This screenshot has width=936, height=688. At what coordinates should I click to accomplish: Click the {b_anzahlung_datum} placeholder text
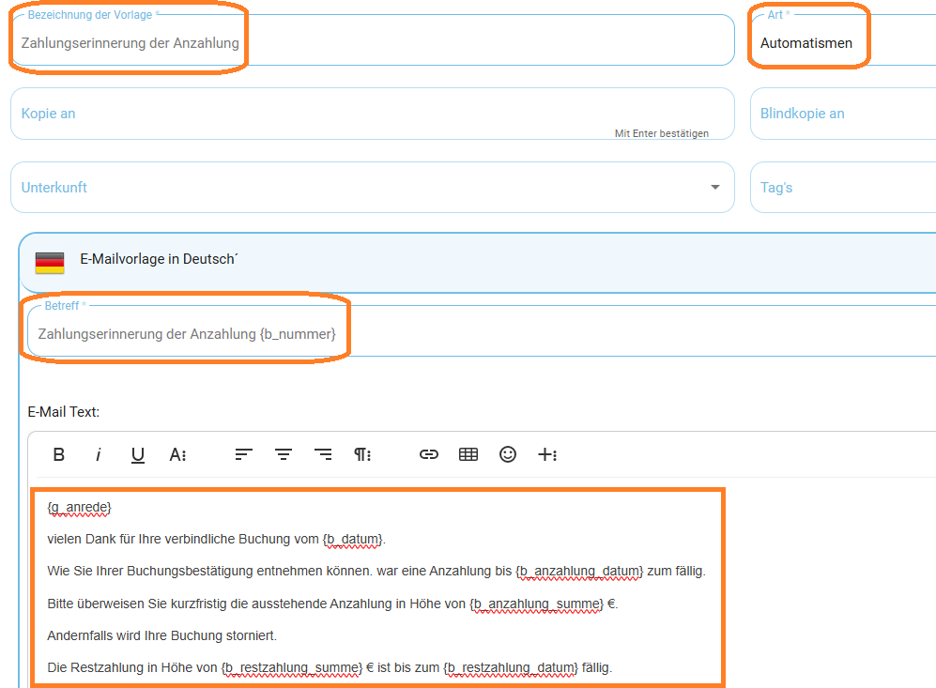click(x=579, y=572)
